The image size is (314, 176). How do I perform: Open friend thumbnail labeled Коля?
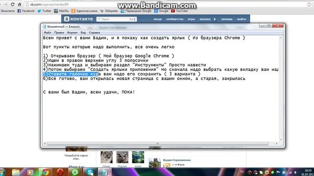tap(138, 157)
